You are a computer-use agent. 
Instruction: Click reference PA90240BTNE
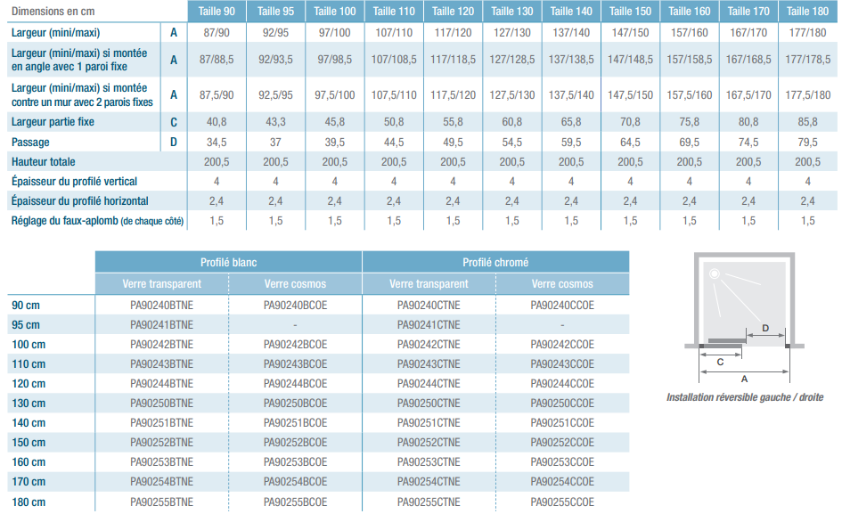click(161, 305)
